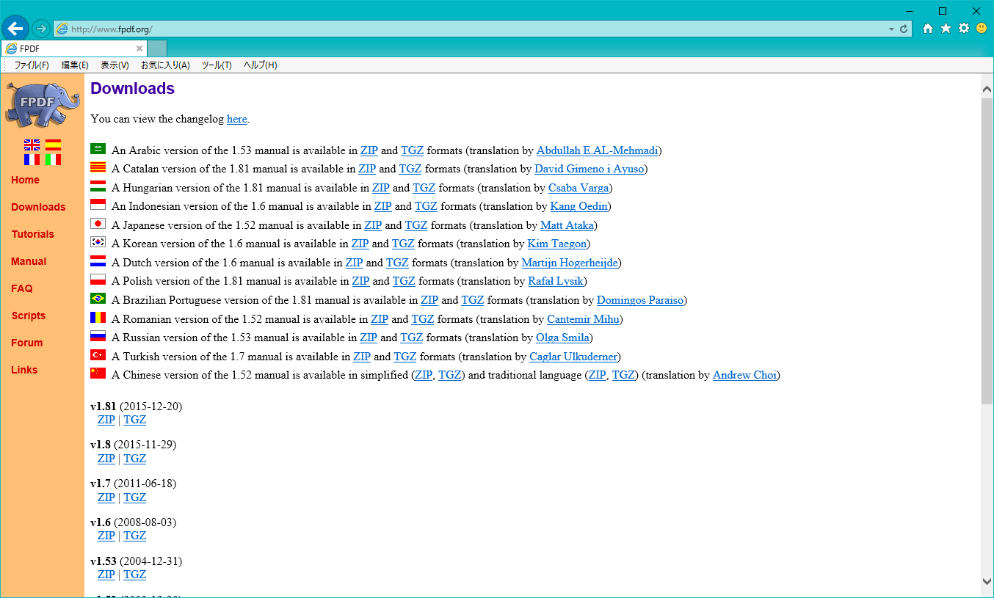Open favorites with the star icon
The width and height of the screenshot is (994, 598).
(946, 29)
